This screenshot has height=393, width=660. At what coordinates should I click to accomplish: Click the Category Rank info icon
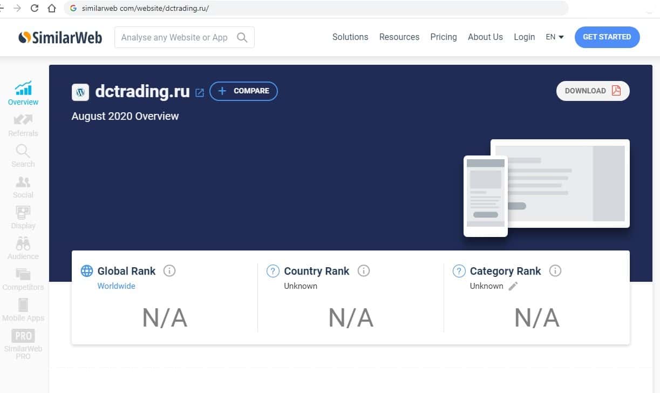[x=555, y=270]
